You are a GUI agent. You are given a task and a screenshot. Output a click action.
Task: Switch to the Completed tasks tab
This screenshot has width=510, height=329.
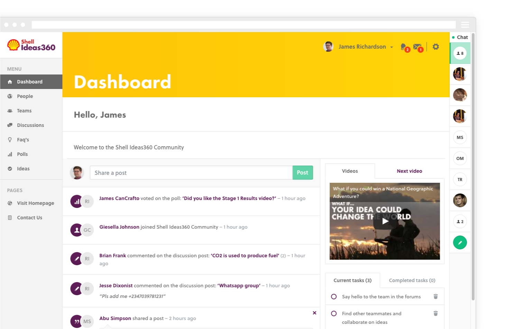tap(412, 280)
